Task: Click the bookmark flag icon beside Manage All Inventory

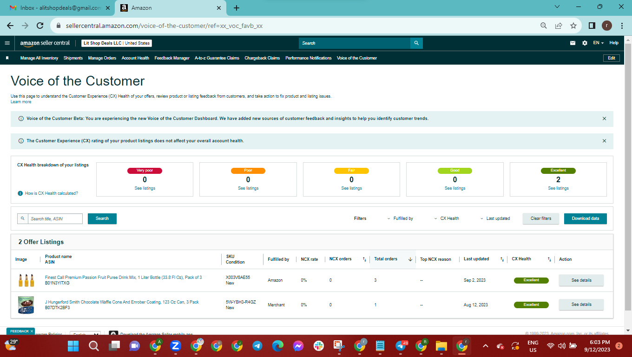Action: [x=7, y=58]
